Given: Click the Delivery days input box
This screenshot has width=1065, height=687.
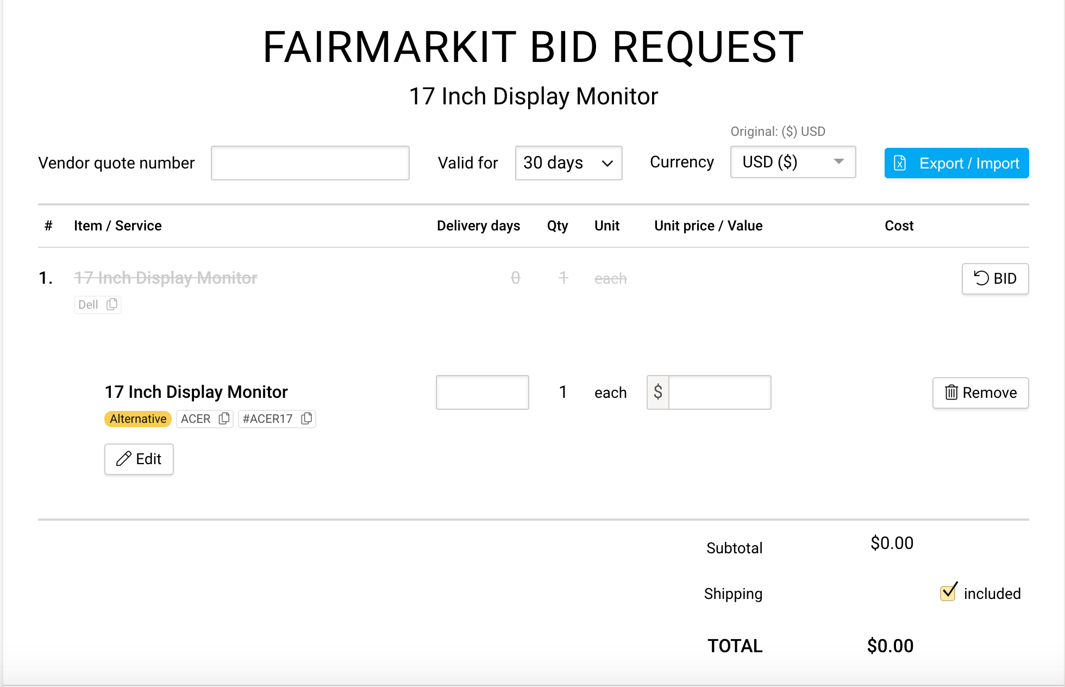Looking at the screenshot, I should [482, 392].
